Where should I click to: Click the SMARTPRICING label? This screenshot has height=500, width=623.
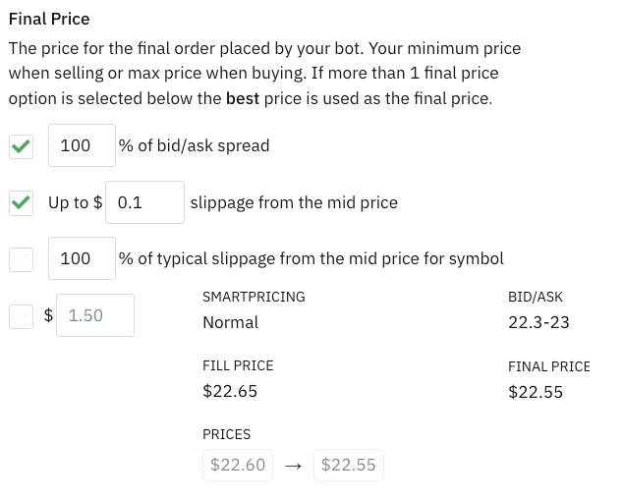tap(254, 297)
